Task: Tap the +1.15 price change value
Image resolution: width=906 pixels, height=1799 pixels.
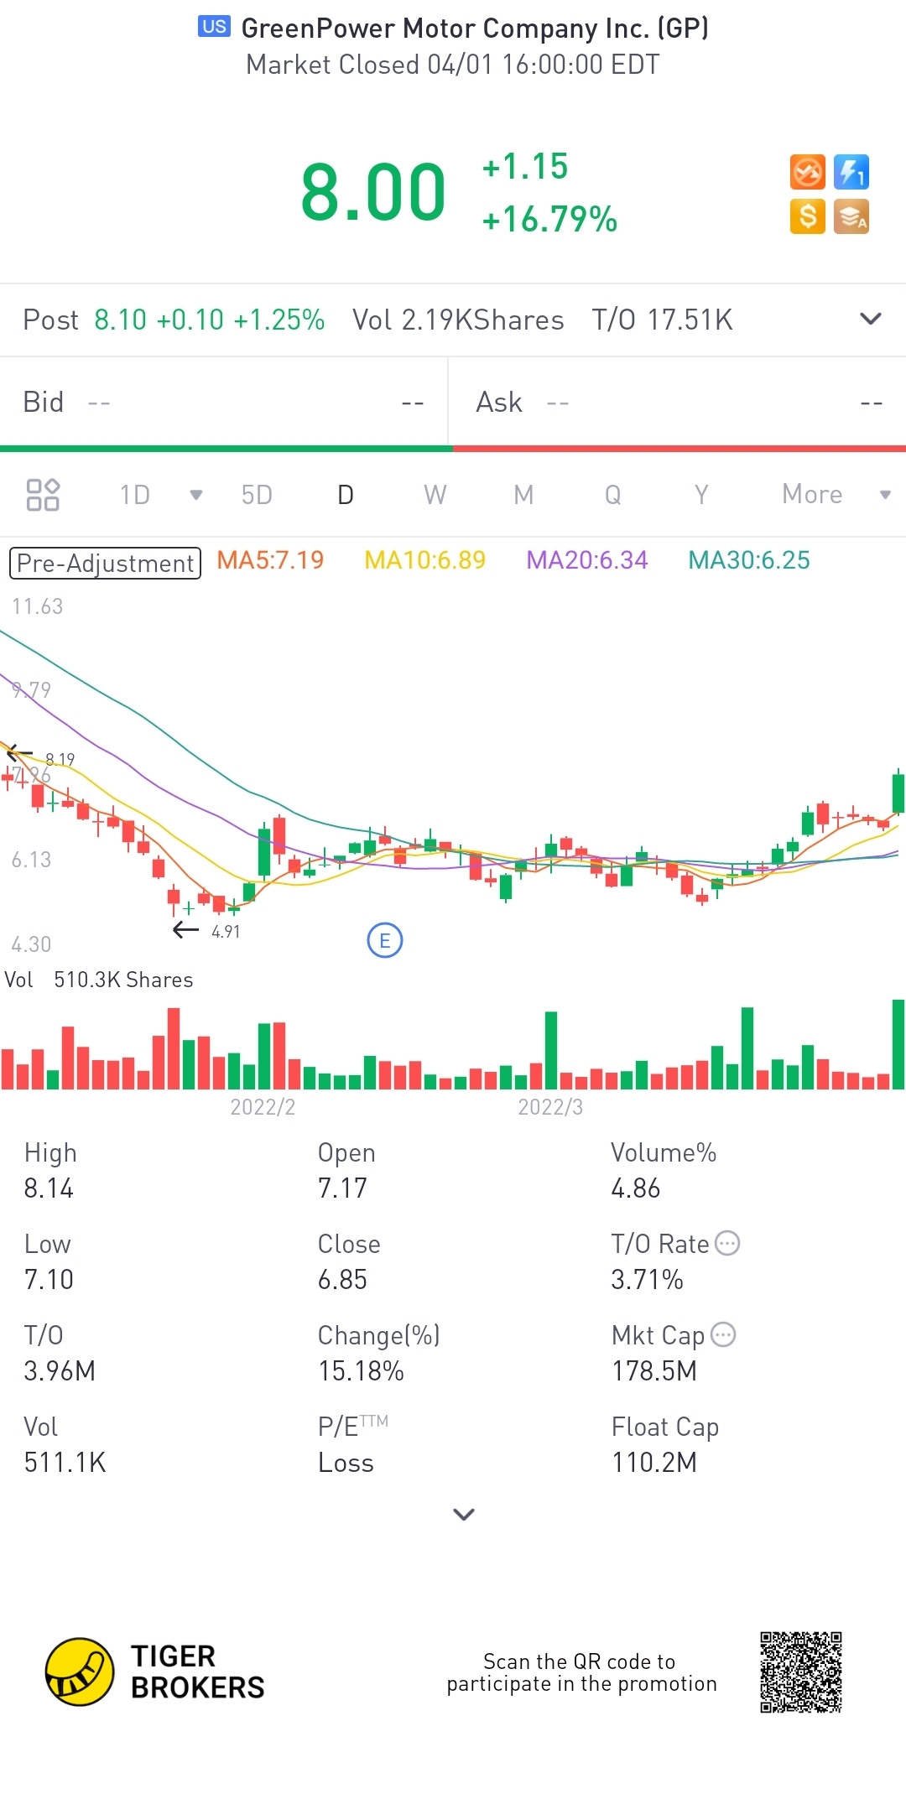Action: click(x=525, y=167)
